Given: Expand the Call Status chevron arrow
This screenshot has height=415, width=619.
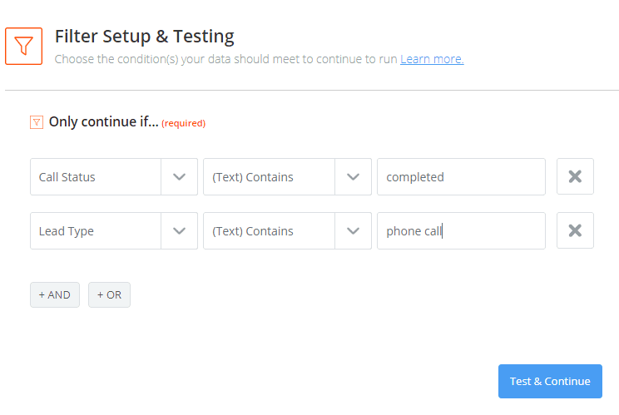Looking at the screenshot, I should [x=179, y=177].
